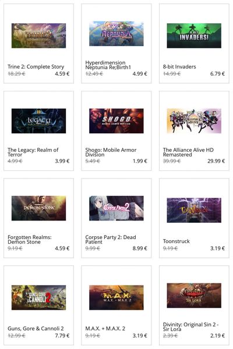233x349 pixels.
Task: Select the 8-bit Invaders banner image
Action: coord(194,35)
